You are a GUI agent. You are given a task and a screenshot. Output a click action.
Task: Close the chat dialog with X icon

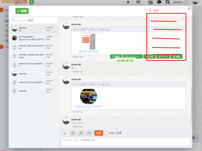click(x=190, y=9)
